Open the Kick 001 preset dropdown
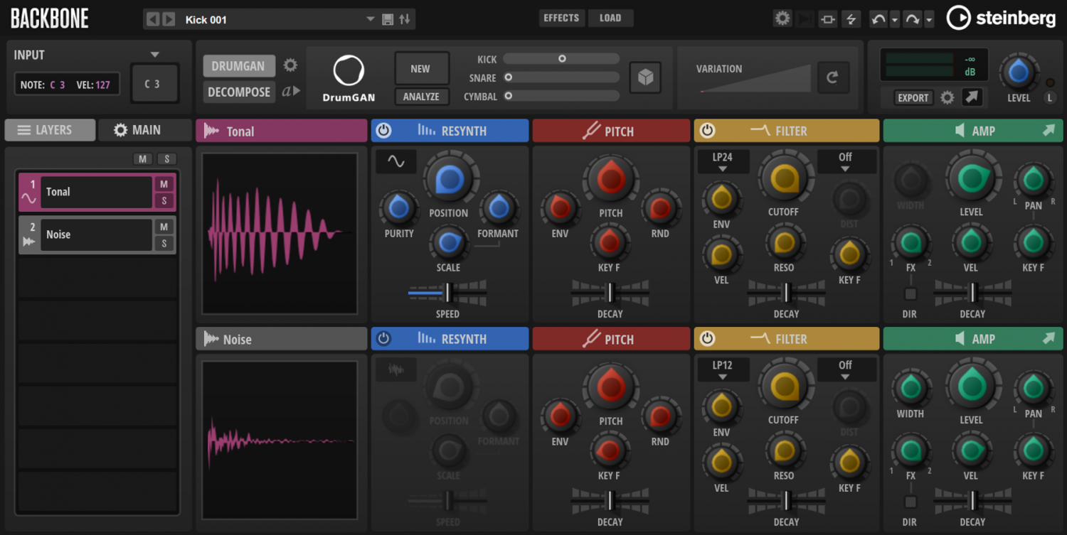 [371, 19]
